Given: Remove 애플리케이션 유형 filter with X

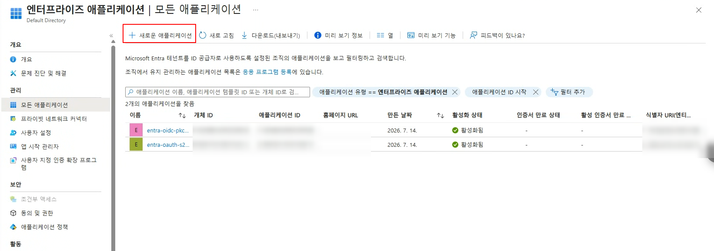Looking at the screenshot, I should [455, 92].
